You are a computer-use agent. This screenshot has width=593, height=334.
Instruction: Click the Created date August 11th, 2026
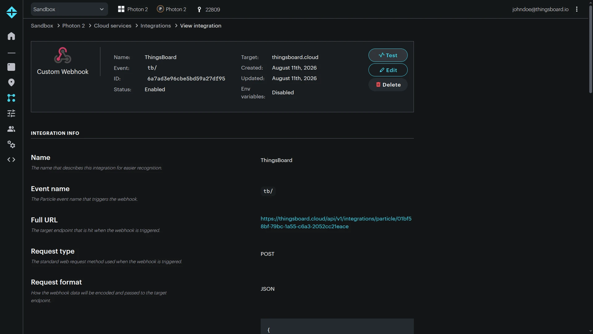click(x=294, y=68)
